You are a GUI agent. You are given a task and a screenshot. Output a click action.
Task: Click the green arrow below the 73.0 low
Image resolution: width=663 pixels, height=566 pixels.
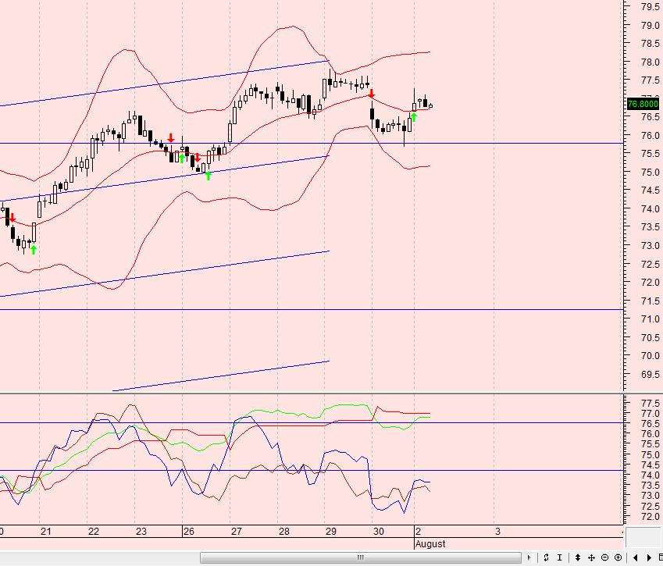(x=34, y=250)
